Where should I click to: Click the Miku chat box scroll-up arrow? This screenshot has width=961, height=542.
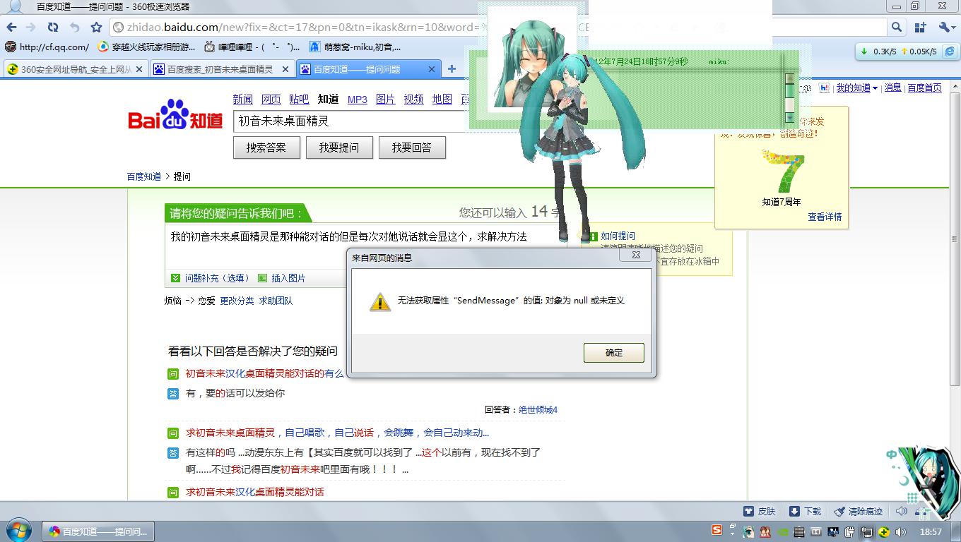point(790,79)
